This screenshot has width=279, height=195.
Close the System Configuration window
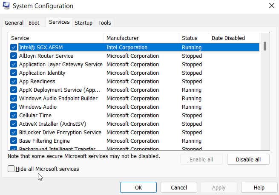click(271, 6)
